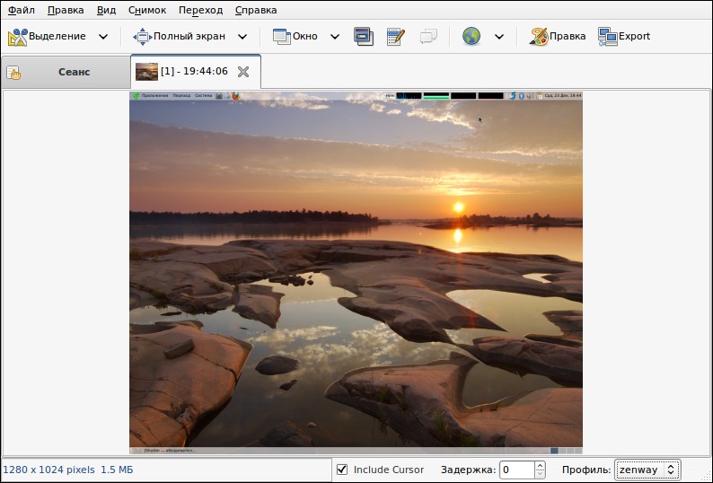Open the Правка drawing tool button
Image resolution: width=713 pixels, height=483 pixels.
pos(558,37)
